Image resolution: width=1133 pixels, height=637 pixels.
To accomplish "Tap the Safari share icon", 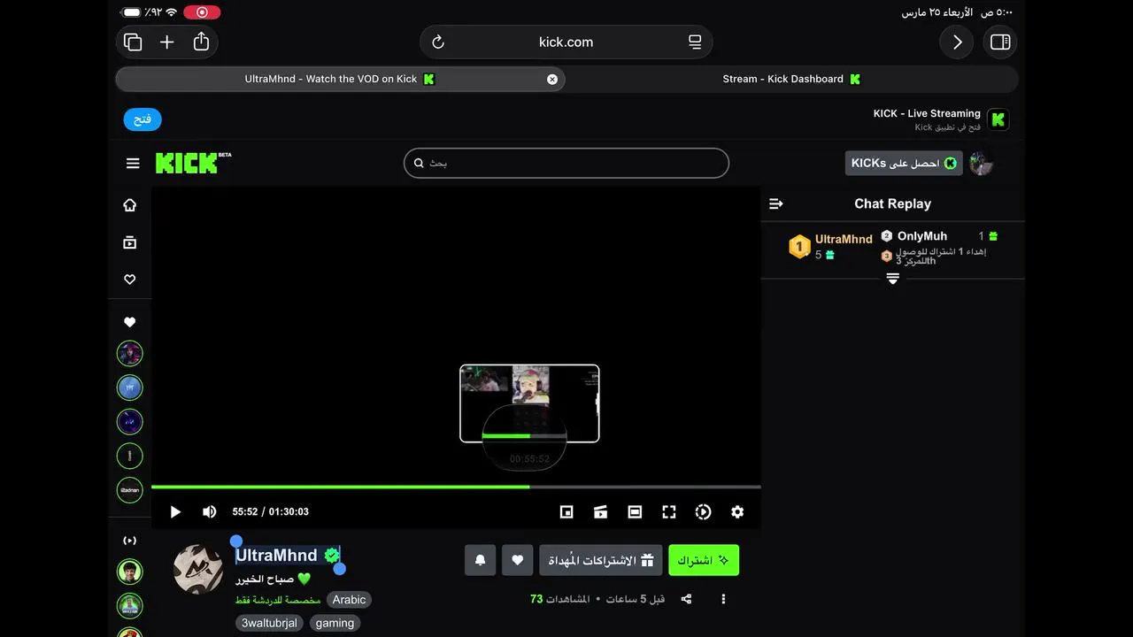I will (x=201, y=42).
